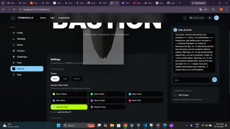Send the tutor question with arrow button
This screenshot has height=129, width=230.
215,80
